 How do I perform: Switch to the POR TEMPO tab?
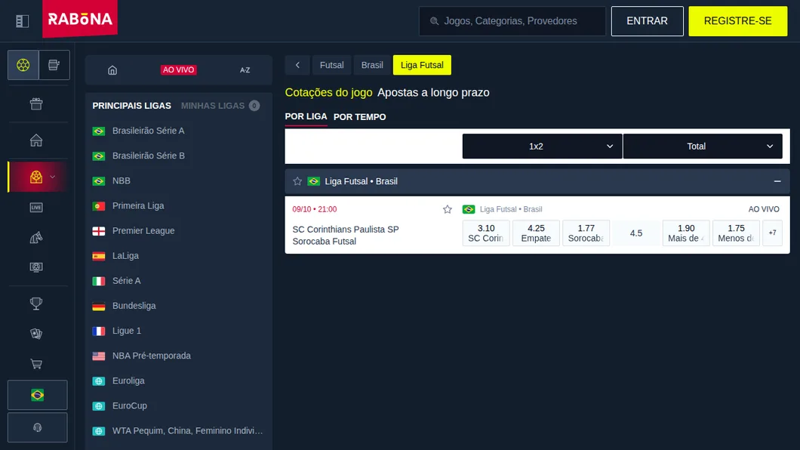pos(360,117)
